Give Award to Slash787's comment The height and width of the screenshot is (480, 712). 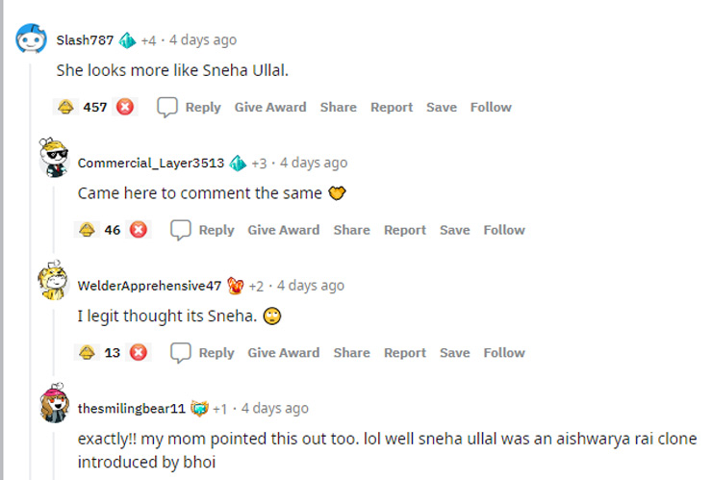click(270, 107)
